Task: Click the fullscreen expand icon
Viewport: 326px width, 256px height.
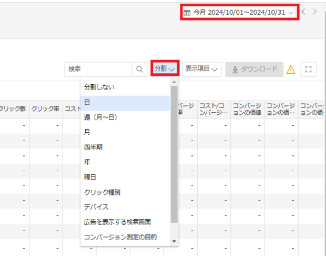Action: (x=309, y=69)
